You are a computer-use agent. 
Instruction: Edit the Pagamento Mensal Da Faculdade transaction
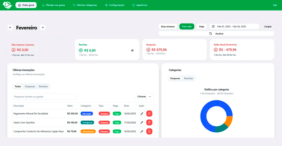tap(142, 114)
